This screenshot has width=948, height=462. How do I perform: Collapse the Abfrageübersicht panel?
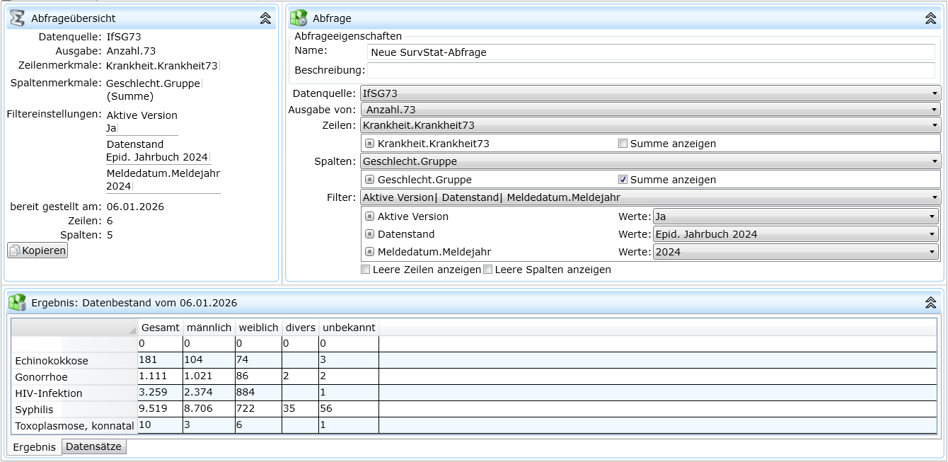(265, 18)
